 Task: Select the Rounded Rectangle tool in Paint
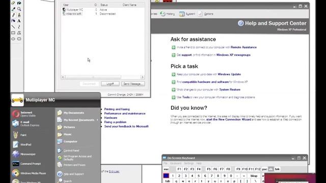point(19,39)
